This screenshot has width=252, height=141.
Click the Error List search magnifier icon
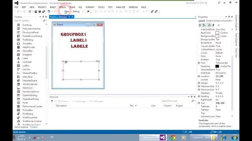tap(193, 101)
